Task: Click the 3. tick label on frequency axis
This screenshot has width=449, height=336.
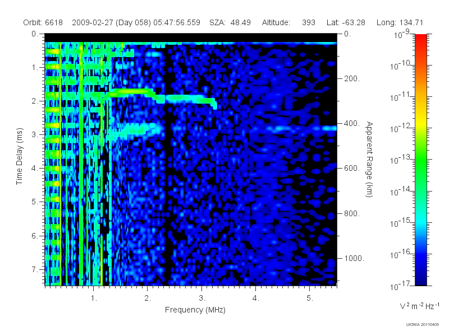Action: 202,298
